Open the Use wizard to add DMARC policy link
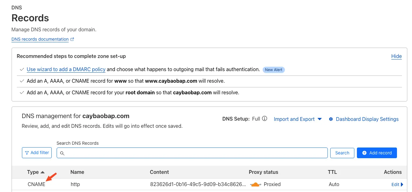This screenshot has width=412, height=192. point(66,70)
